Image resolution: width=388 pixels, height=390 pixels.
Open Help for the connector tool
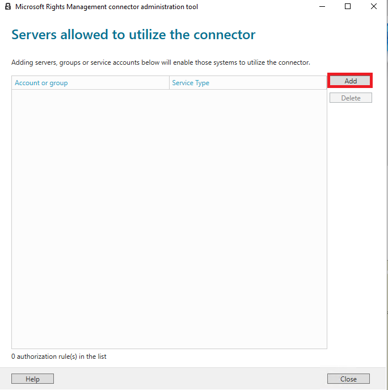pyautogui.click(x=32, y=379)
